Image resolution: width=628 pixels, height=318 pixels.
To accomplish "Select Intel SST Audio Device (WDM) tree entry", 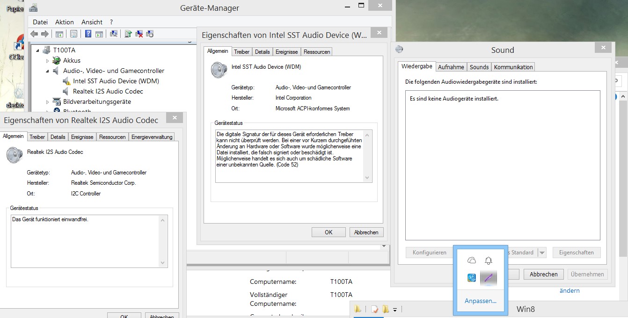I will point(116,81).
